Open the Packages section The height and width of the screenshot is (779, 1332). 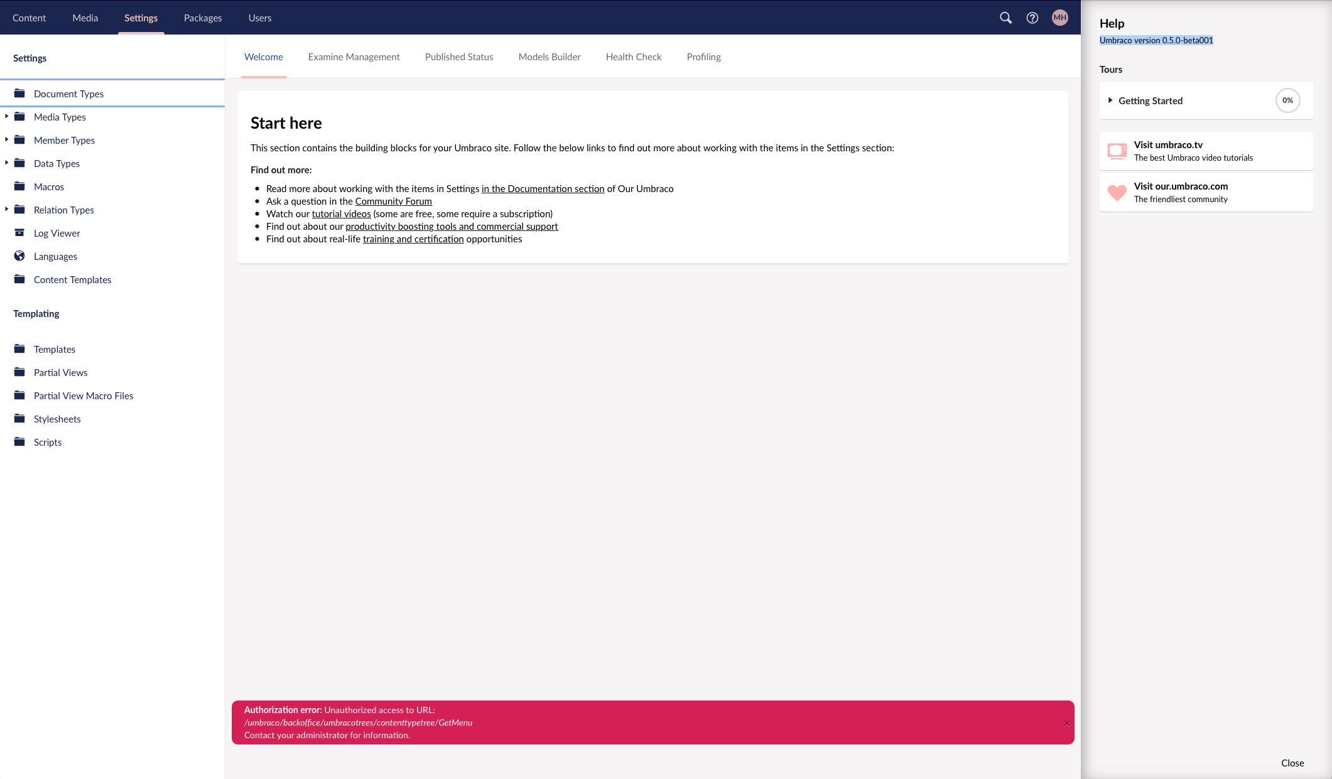click(x=202, y=18)
